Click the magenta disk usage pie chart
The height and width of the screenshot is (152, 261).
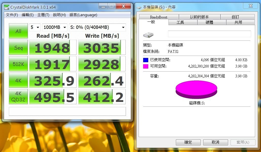point(196,90)
